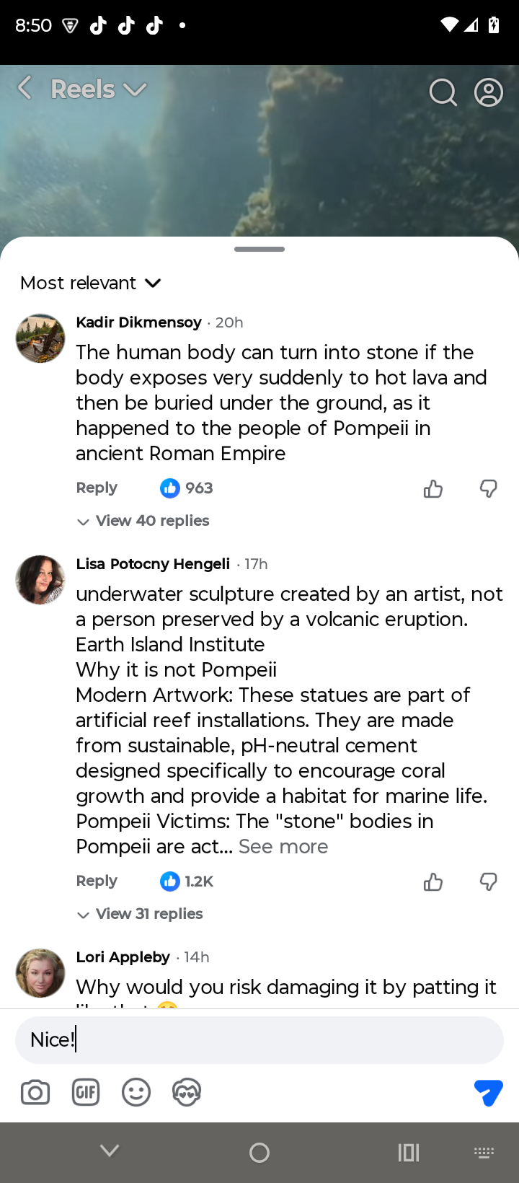Expand View 40 replies
519x1183 pixels.
pos(143,521)
